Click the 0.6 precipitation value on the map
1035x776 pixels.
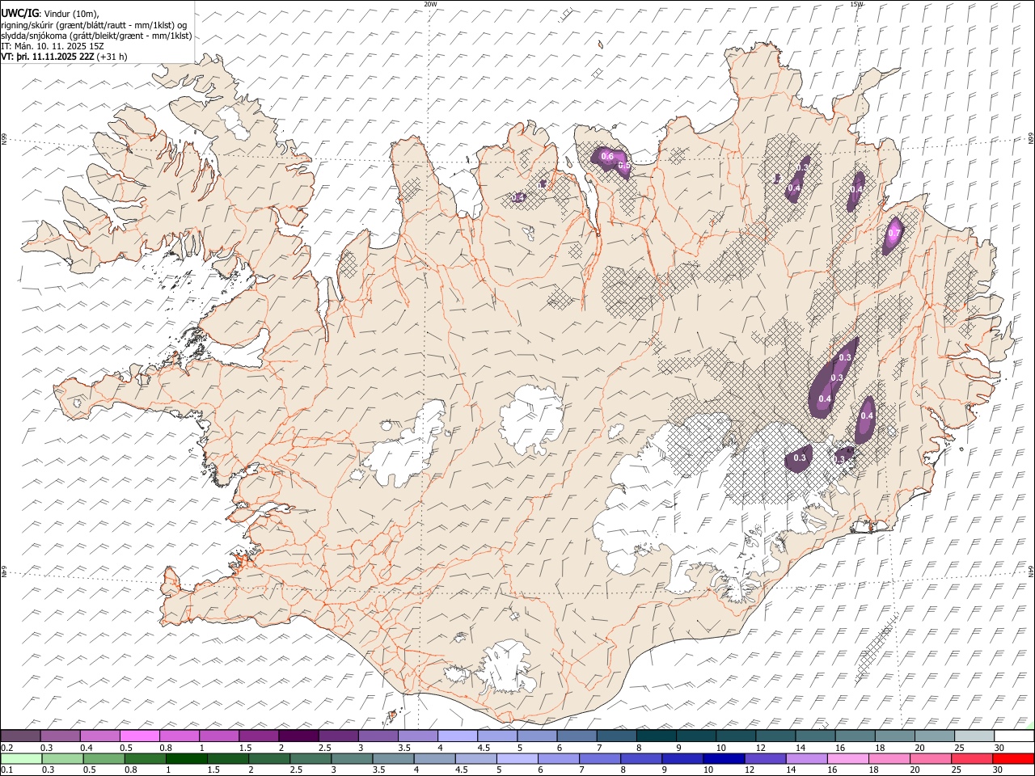pyautogui.click(x=608, y=156)
